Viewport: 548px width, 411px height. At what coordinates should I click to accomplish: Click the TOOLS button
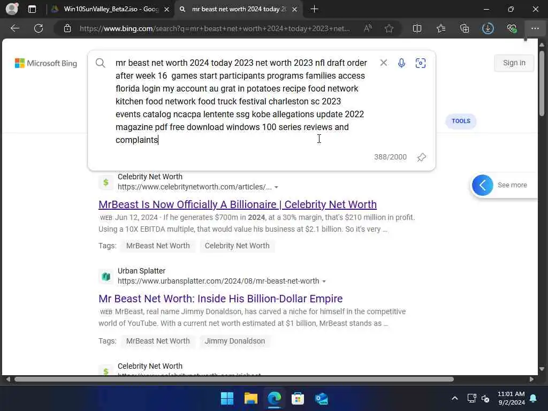(x=461, y=121)
